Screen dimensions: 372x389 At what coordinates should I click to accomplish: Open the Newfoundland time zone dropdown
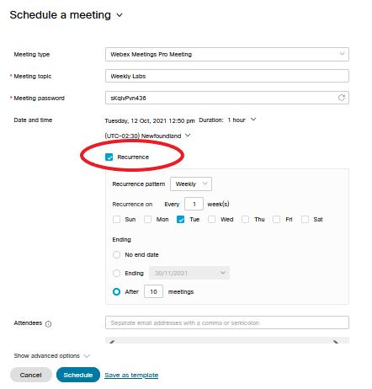coord(188,136)
